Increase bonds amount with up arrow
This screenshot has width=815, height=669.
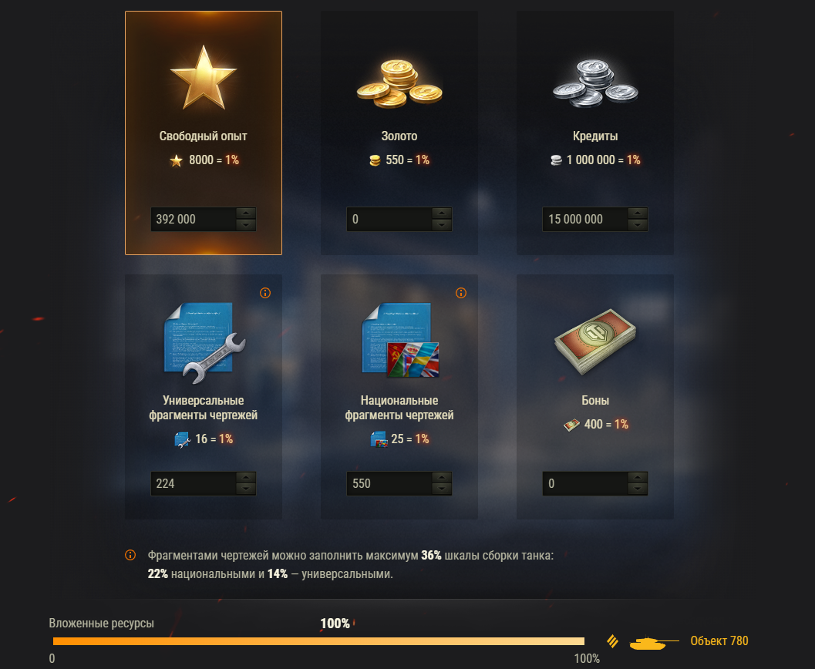(x=638, y=477)
